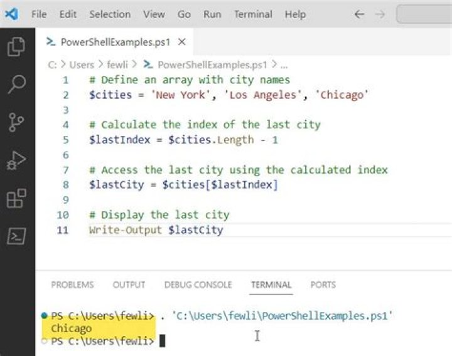Open the Help menu
The image size is (452, 356).
click(295, 14)
